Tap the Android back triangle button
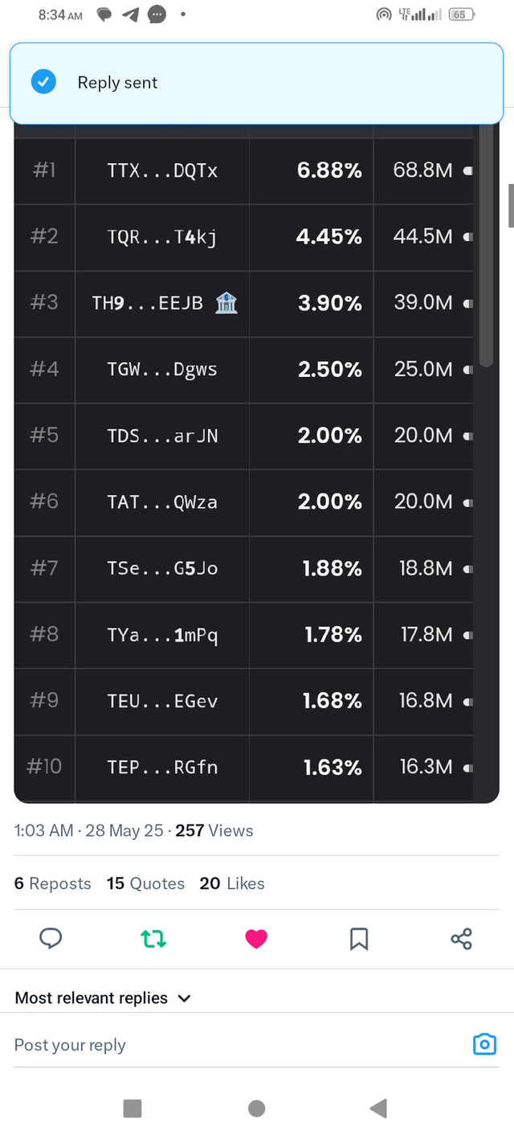This screenshot has height=1143, width=514. (378, 1108)
